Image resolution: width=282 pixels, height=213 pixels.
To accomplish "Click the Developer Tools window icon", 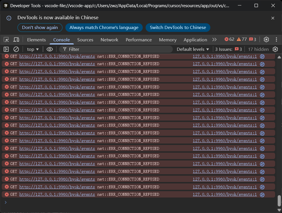I will 5,5.
